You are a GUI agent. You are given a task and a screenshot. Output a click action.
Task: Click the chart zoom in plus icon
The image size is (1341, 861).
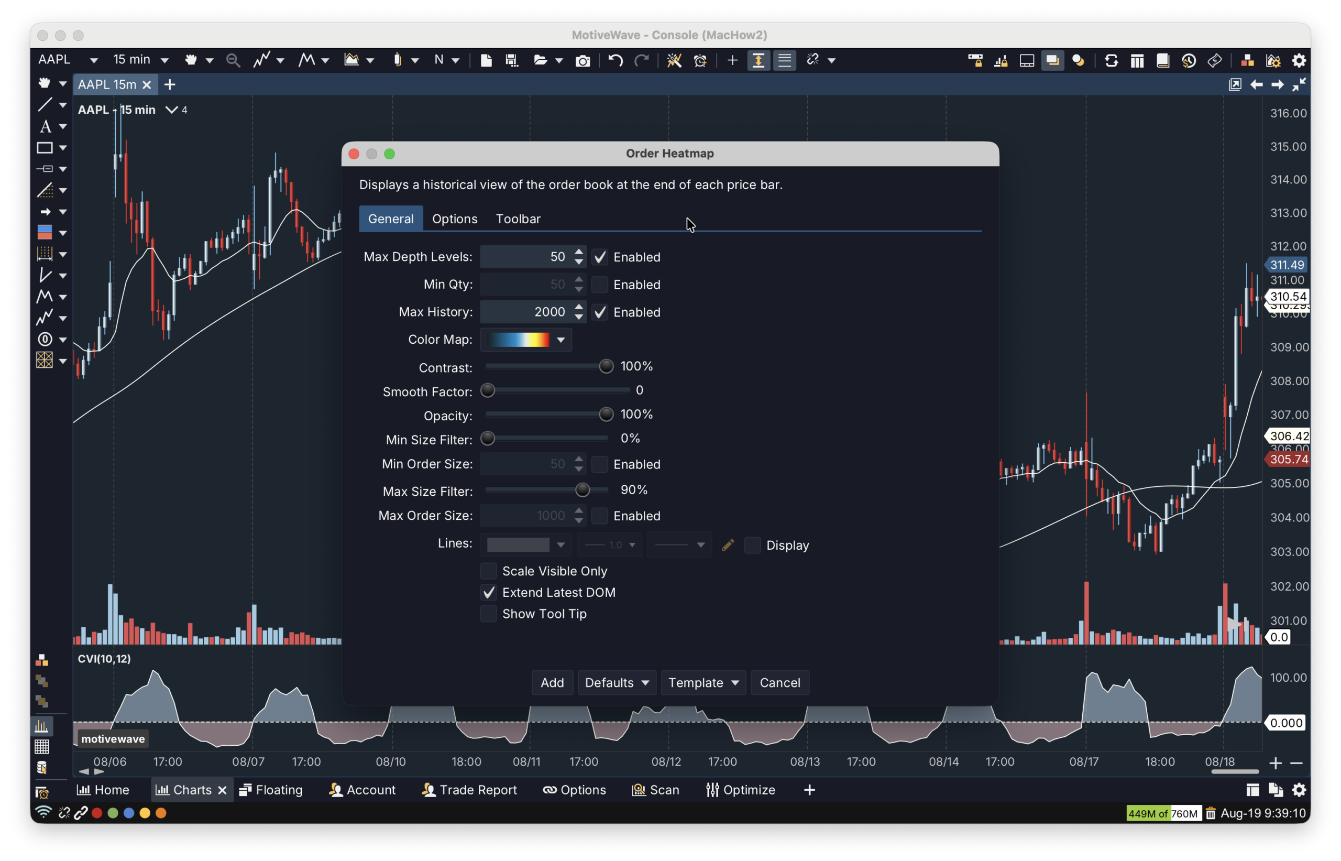(x=1276, y=763)
